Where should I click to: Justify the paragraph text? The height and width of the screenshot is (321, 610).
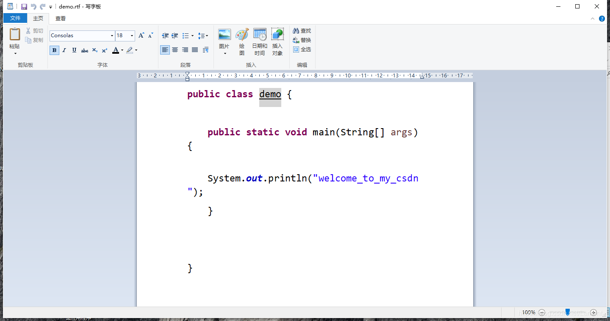pyautogui.click(x=195, y=50)
